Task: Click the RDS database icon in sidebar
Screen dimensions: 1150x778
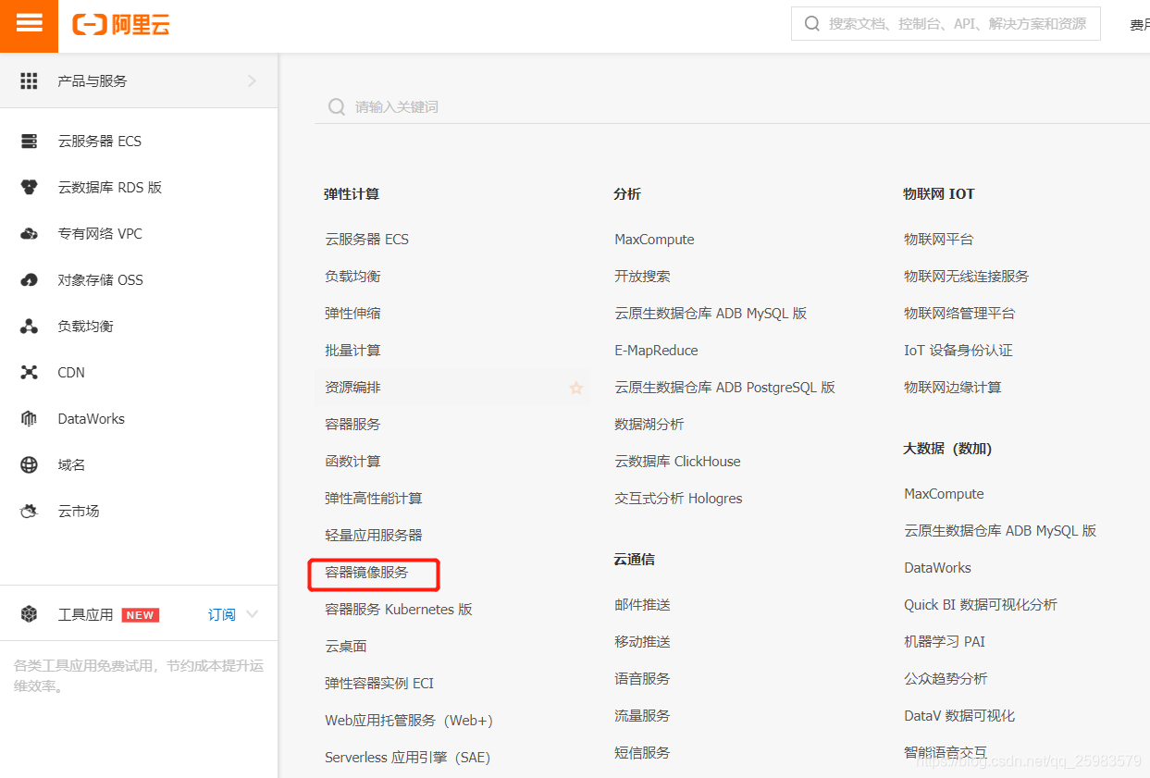Action: coord(29,188)
